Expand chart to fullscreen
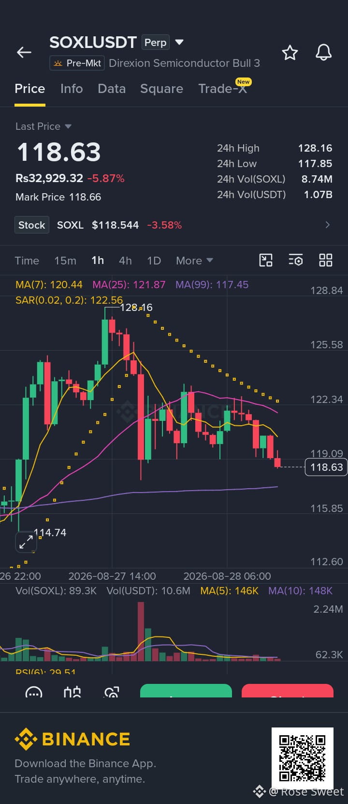The image size is (348, 804). [26, 542]
